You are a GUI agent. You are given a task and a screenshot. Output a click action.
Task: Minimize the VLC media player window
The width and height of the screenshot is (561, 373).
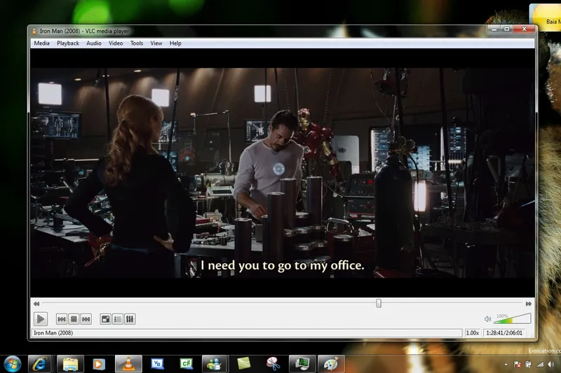(494, 29)
